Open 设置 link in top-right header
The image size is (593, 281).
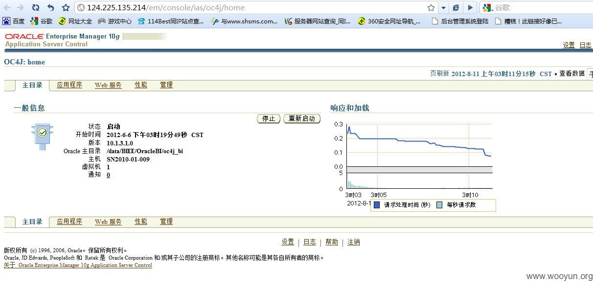[569, 45]
